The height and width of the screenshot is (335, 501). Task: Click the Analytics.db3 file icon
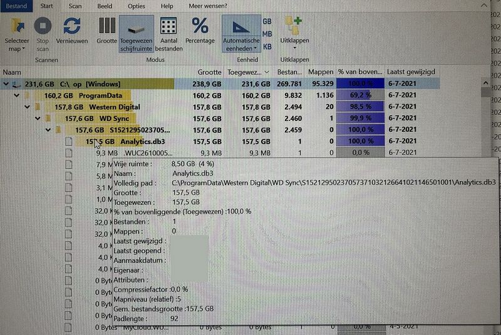pyautogui.click(x=69, y=141)
